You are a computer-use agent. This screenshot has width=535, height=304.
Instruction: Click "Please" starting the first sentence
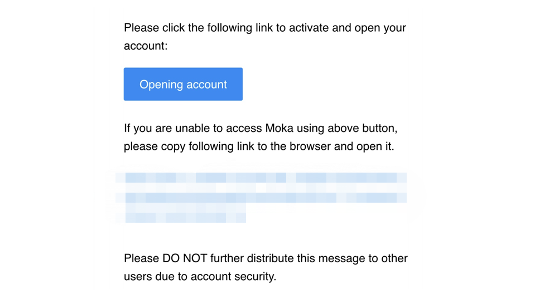click(x=141, y=28)
